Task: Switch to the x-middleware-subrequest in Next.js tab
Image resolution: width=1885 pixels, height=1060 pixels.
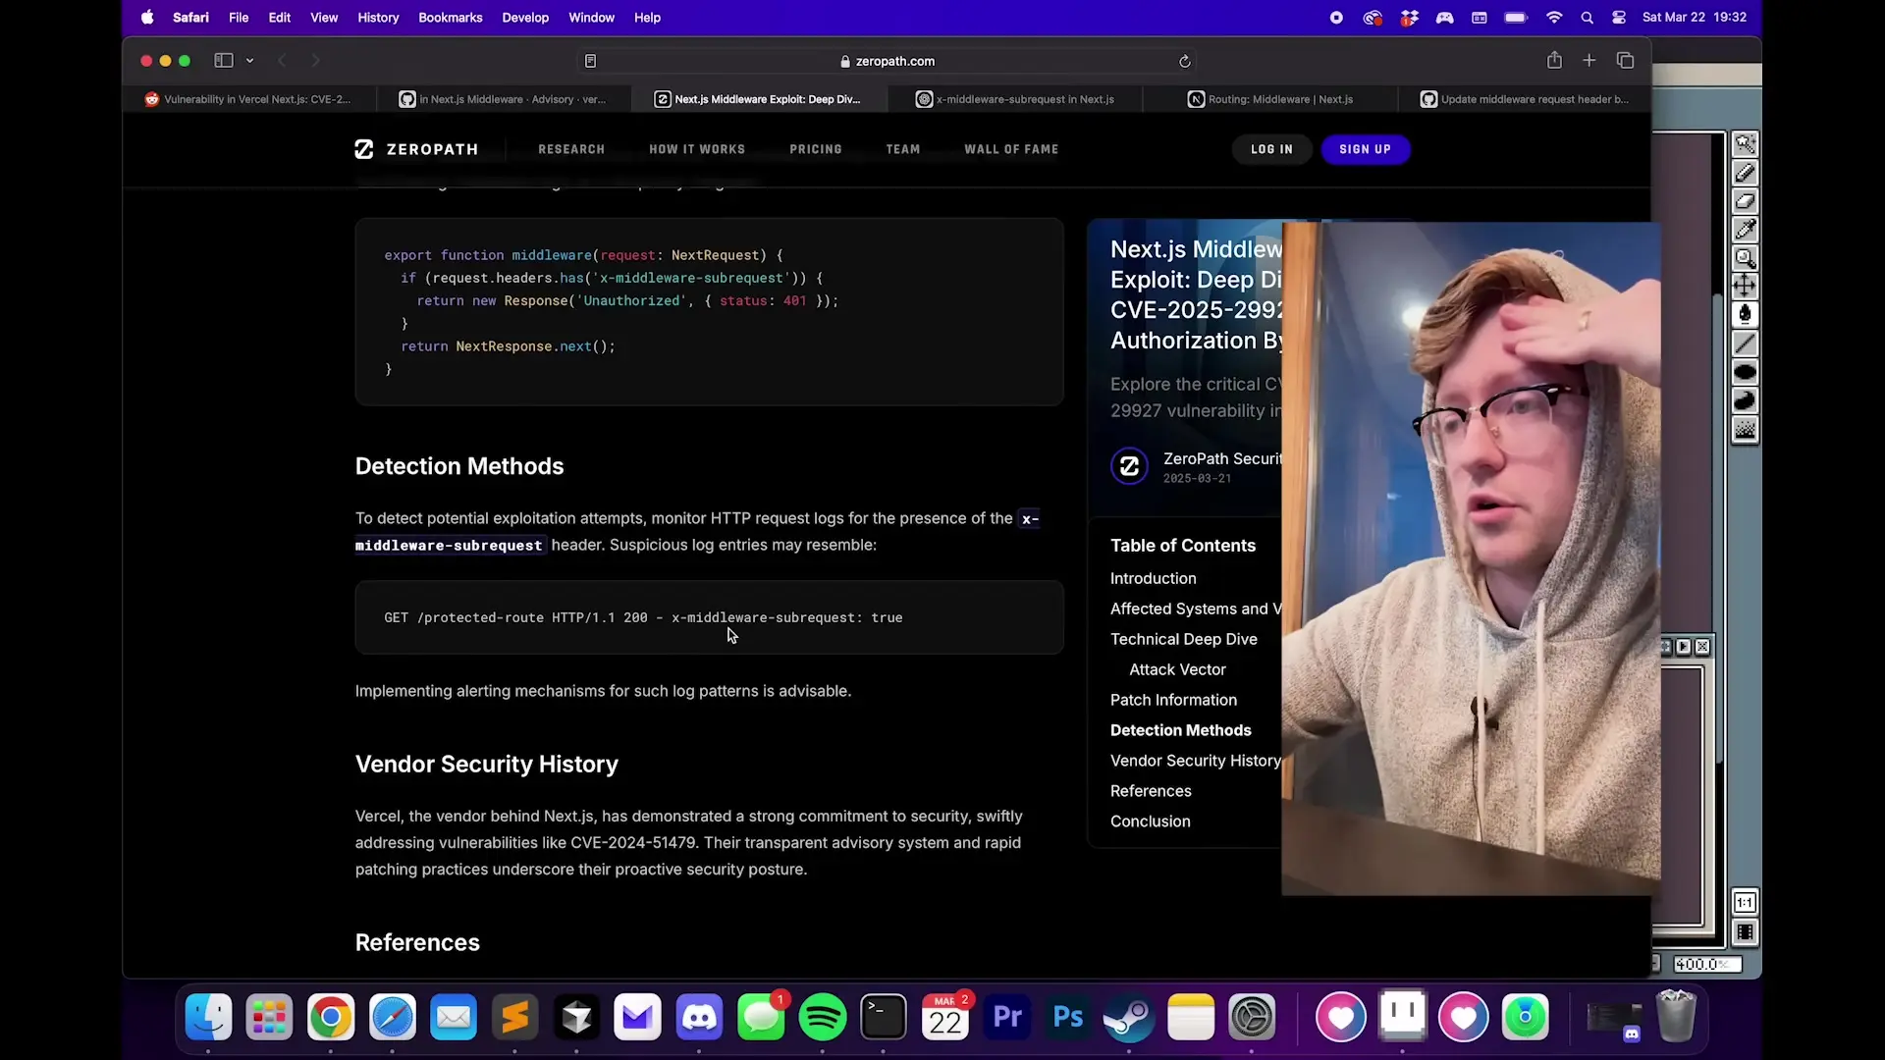Action: [1015, 99]
